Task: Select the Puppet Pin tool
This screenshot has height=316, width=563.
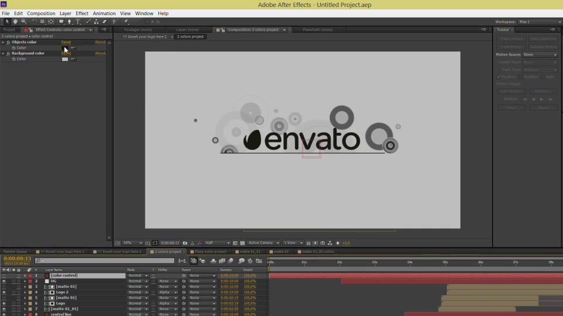Action: click(x=126, y=22)
